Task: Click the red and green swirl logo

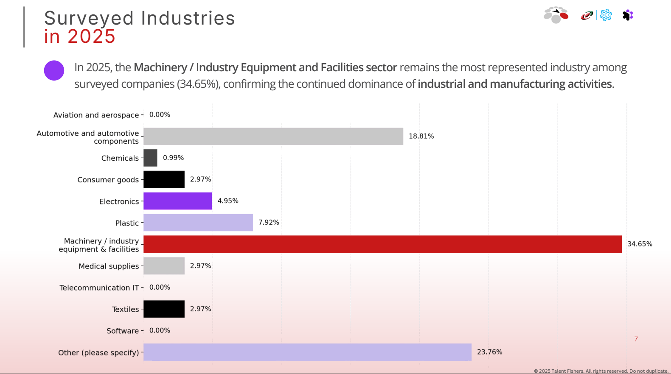Action: point(587,16)
